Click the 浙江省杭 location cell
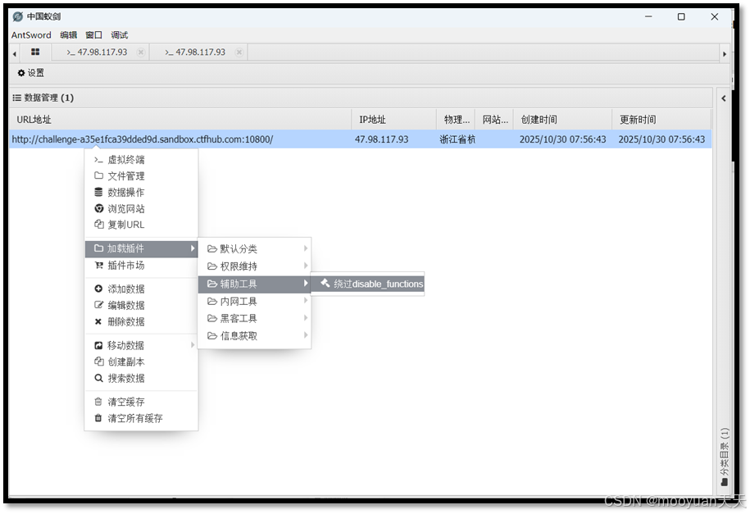 coord(457,139)
